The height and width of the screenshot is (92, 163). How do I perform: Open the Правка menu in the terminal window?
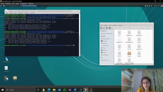pos(11,13)
